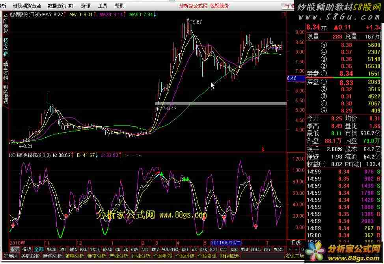The image size is (384, 264).
Task: Switch indicator to SAR
Action: pyautogui.click(x=203, y=249)
